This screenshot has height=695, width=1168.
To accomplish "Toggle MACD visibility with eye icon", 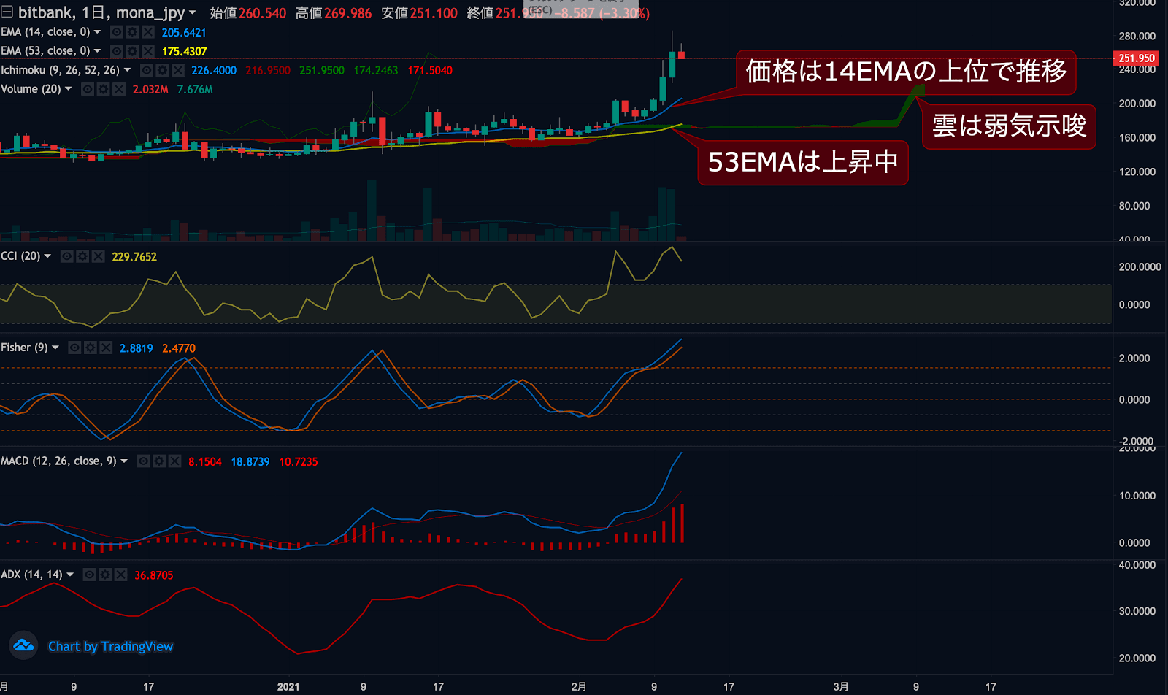I will click(x=144, y=461).
